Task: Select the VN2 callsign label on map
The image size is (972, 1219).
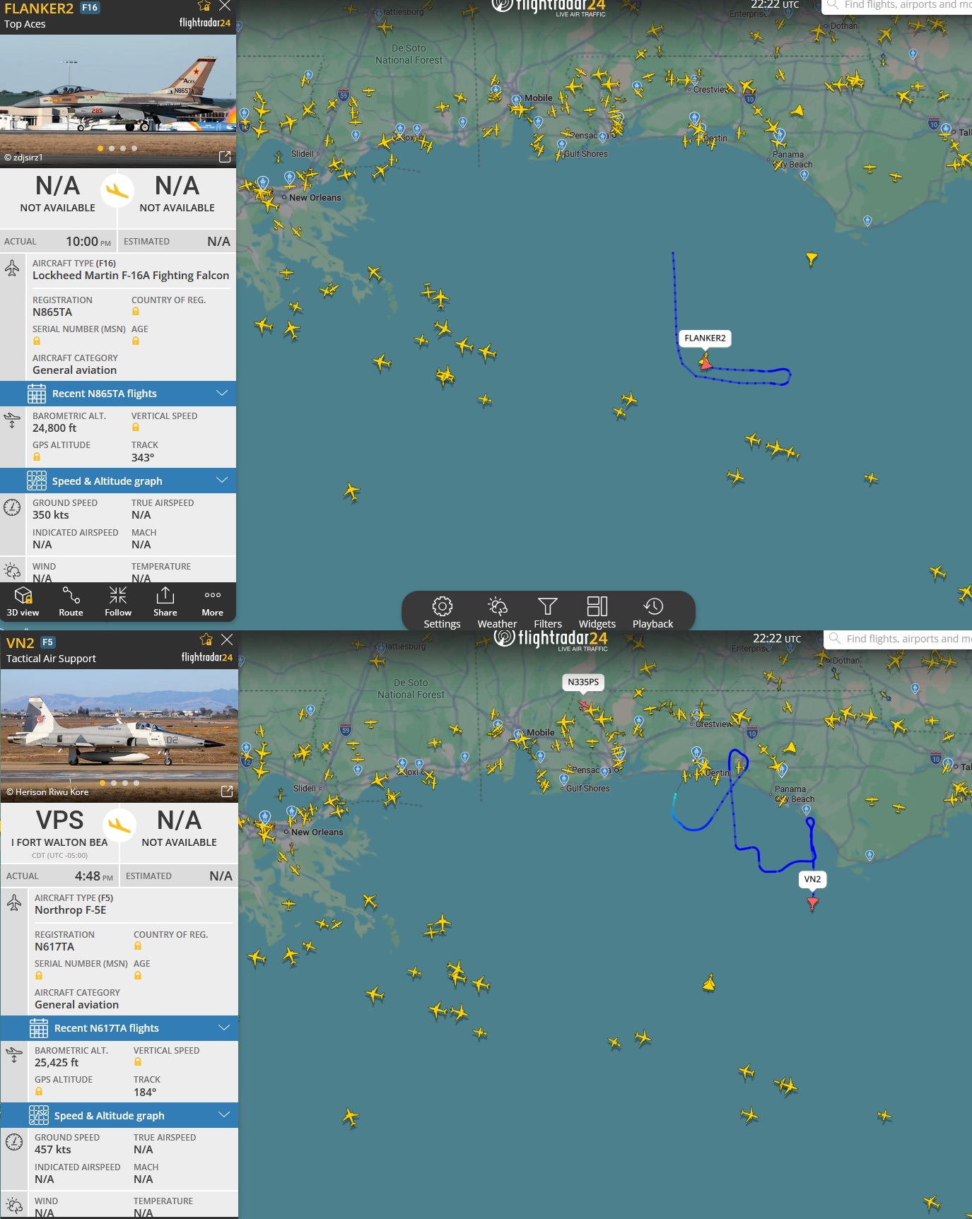Action: click(x=812, y=879)
